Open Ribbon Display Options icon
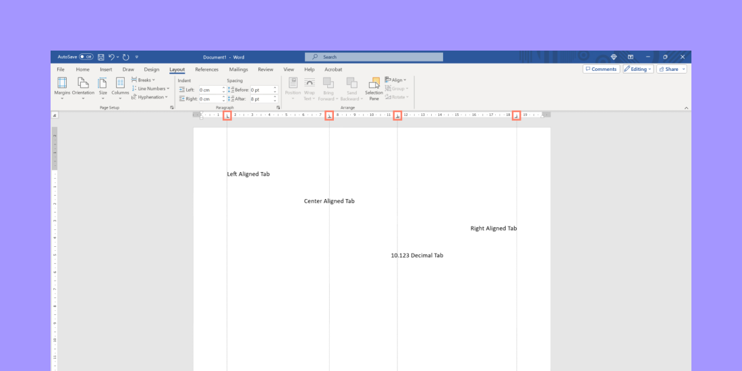This screenshot has height=371, width=742. (x=630, y=57)
